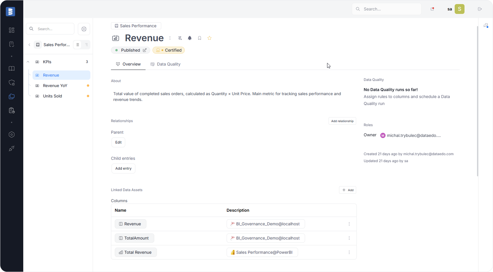493x272 pixels.
Task: Open the Connectors plug icon in sidebar
Action: coord(12,148)
